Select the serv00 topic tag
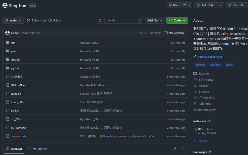 (x=230, y=64)
